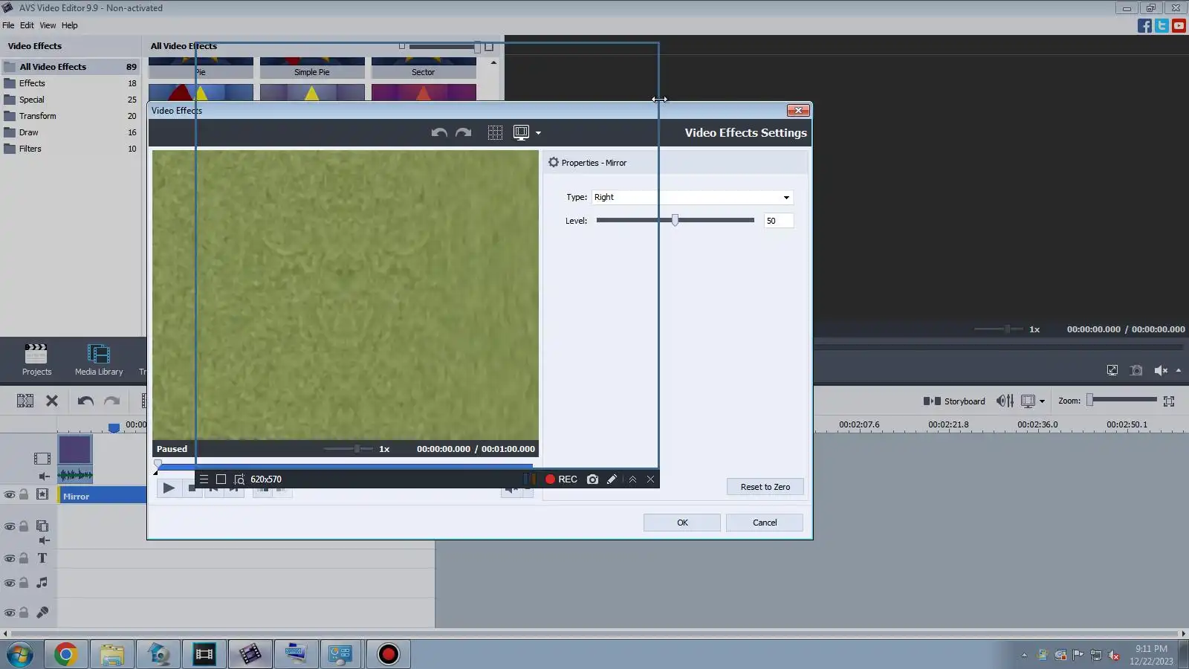Click the Level value field showing 50

[778, 221]
